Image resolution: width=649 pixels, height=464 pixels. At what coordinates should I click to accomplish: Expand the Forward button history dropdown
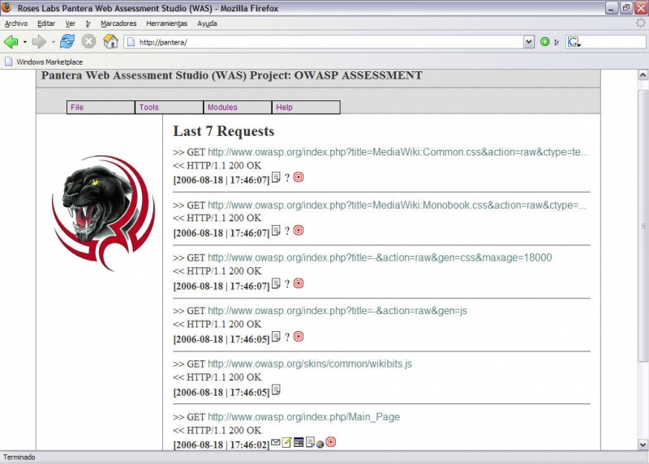(x=53, y=41)
